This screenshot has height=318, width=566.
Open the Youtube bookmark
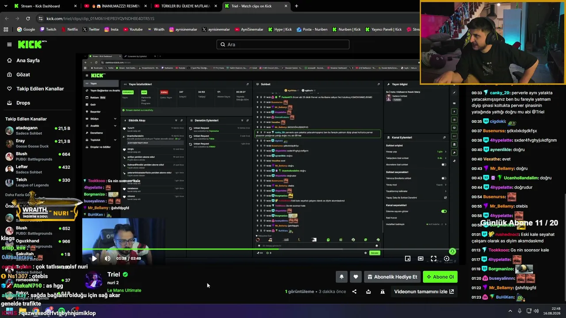tap(133, 30)
